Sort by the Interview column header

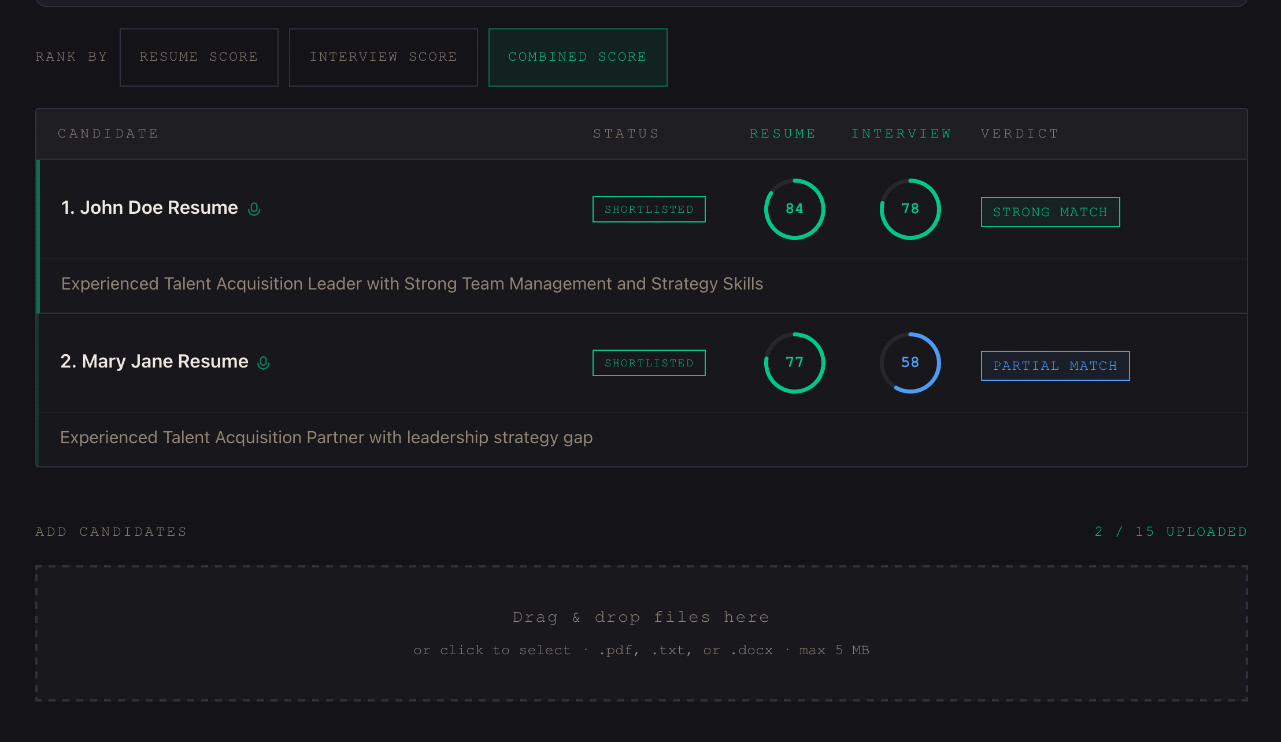click(x=901, y=133)
